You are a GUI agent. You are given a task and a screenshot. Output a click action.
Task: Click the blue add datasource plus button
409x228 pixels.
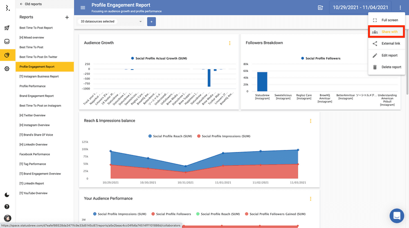[151, 22]
